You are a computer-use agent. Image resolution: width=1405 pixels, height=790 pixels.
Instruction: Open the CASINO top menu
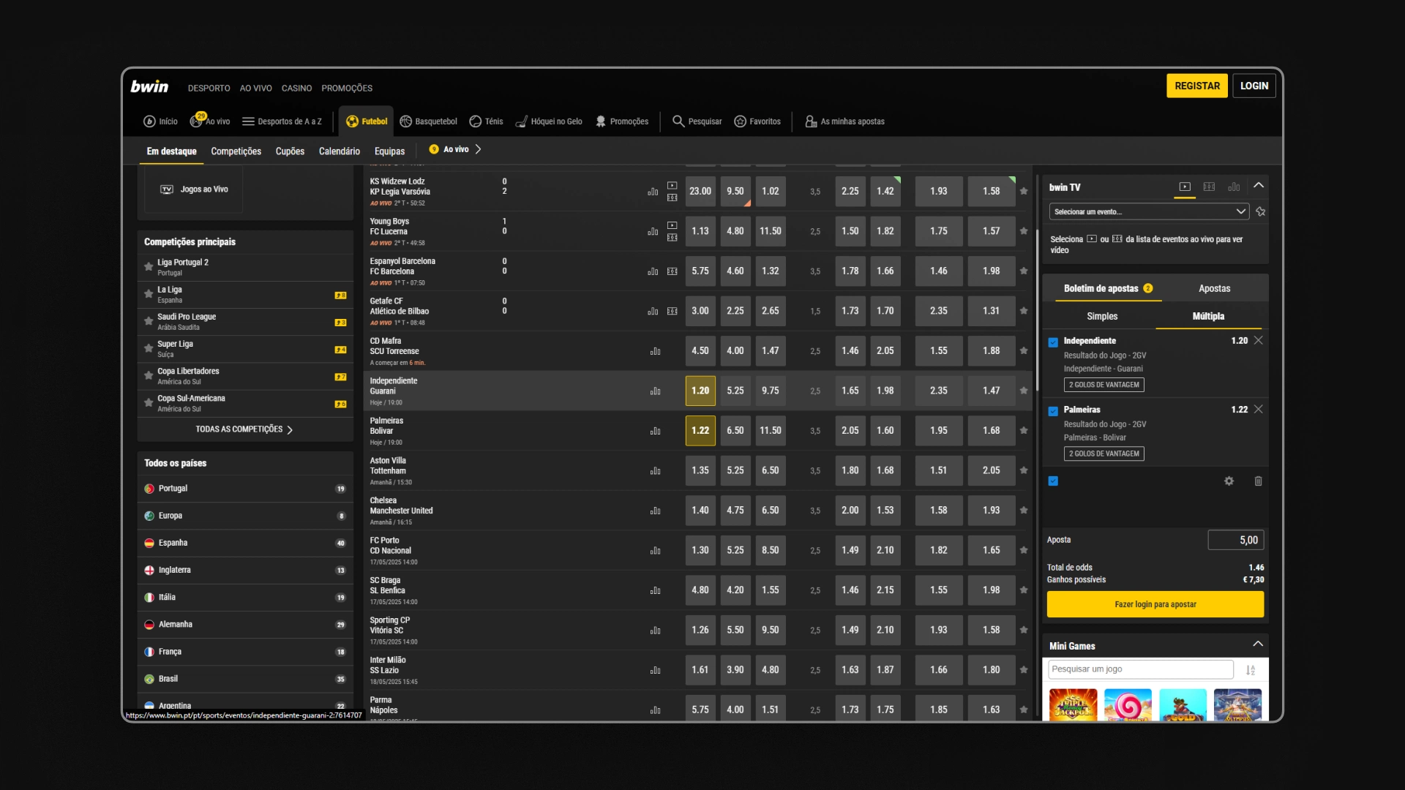click(296, 89)
